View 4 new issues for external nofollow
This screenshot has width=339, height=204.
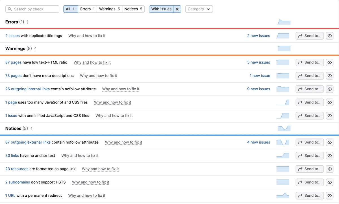pyautogui.click(x=258, y=142)
